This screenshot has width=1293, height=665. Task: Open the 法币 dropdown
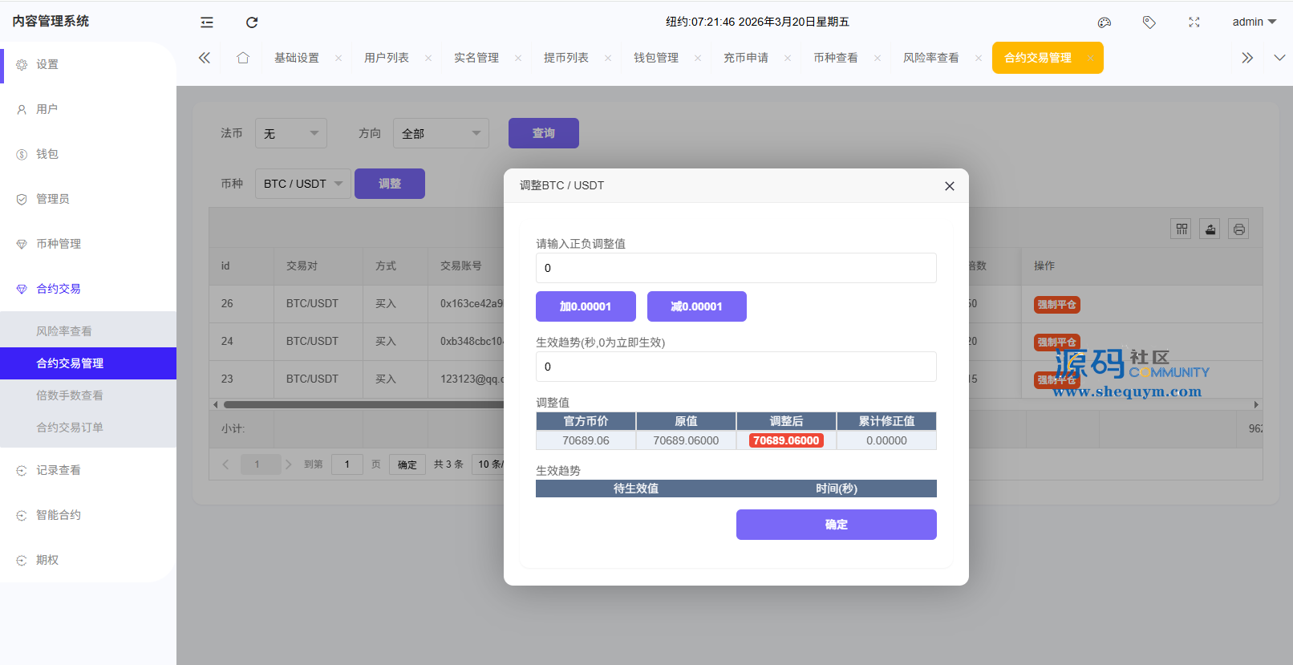pyautogui.click(x=290, y=133)
